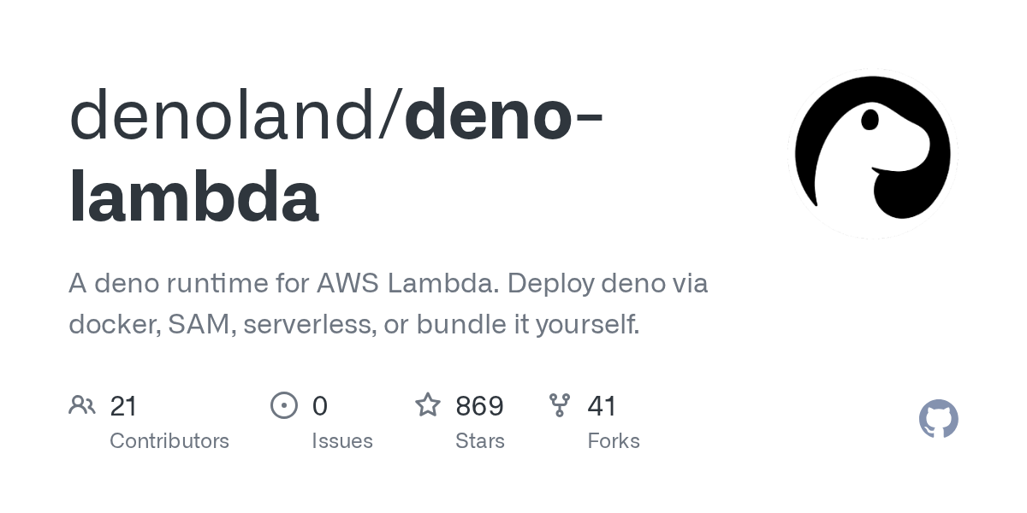Click the 869 stars count

pyautogui.click(x=479, y=406)
